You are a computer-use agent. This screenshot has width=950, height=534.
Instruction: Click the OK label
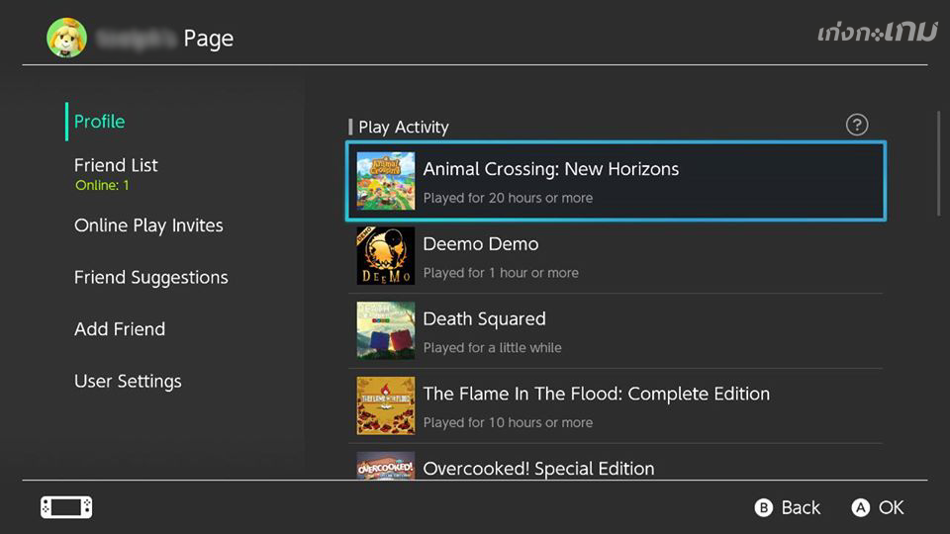[891, 507]
